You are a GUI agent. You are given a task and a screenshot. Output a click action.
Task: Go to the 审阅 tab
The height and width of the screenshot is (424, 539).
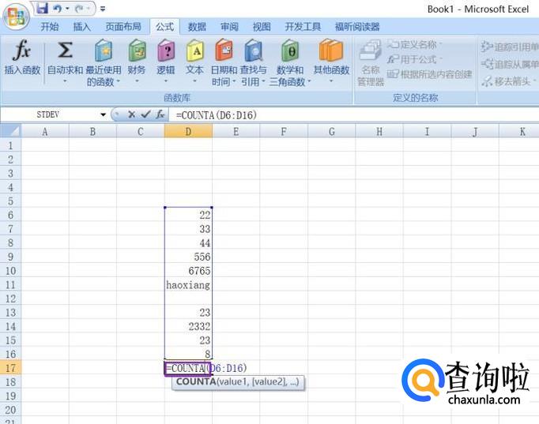229,26
